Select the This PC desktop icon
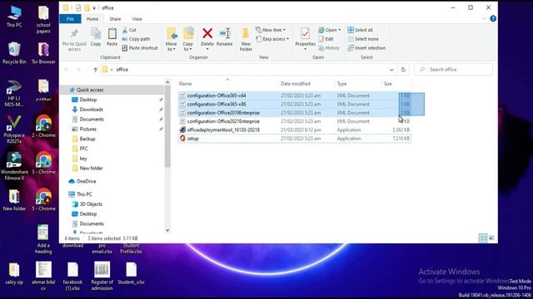 (x=14, y=17)
